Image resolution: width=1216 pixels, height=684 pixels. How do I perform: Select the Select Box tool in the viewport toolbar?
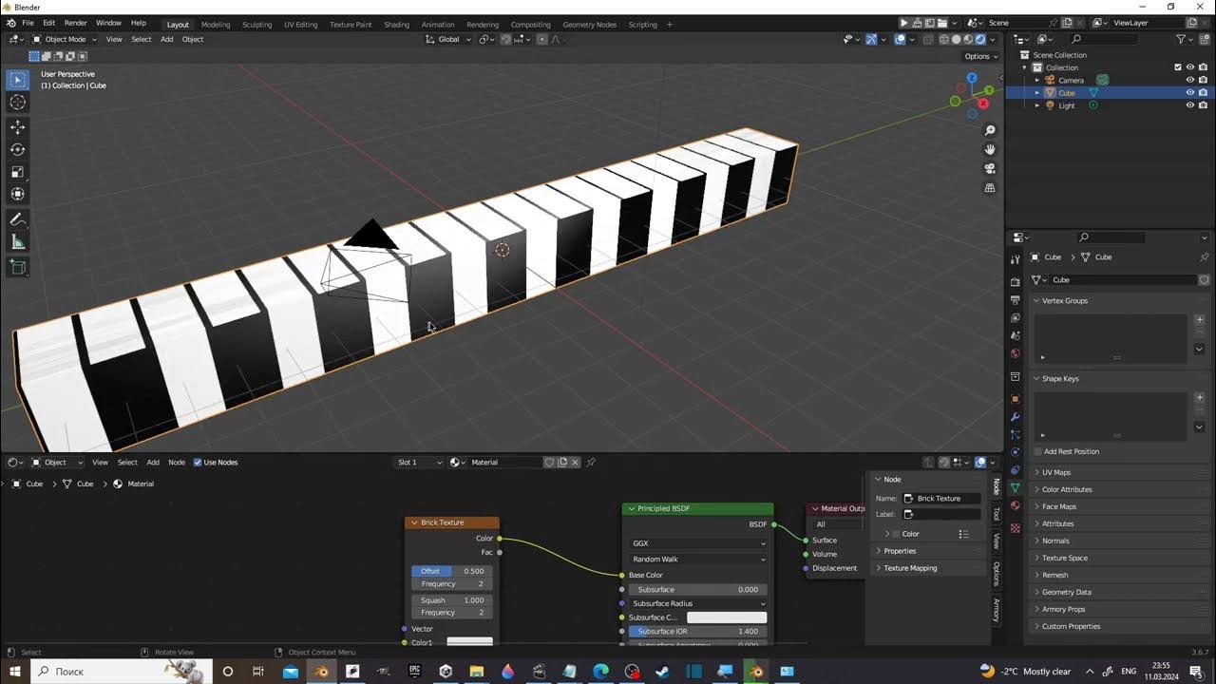[17, 80]
